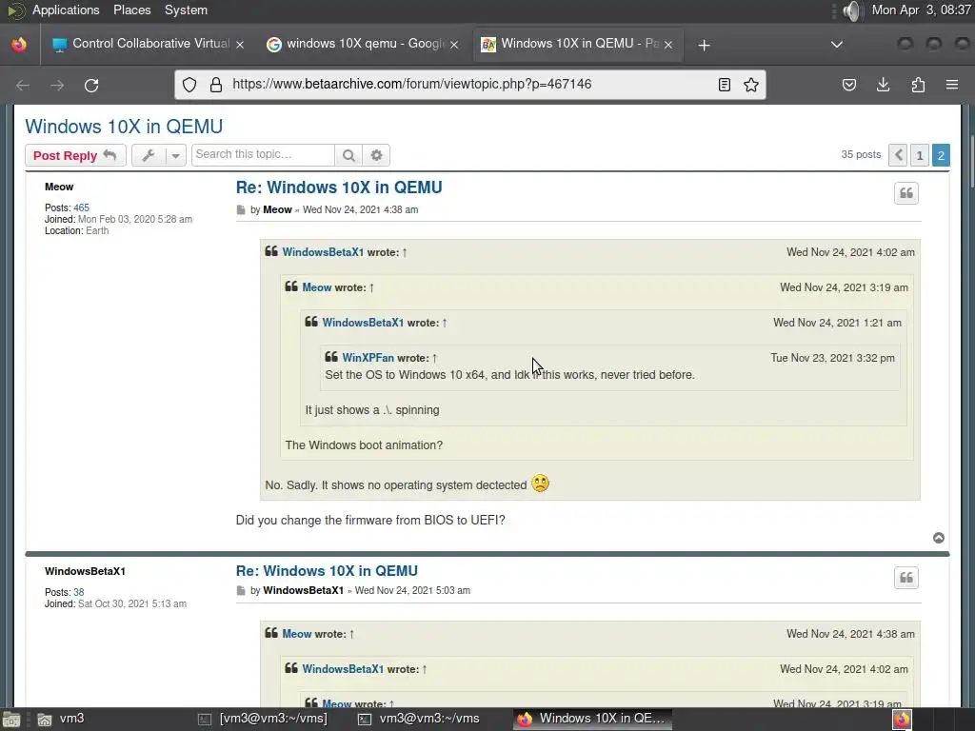Bookmark this page with the star icon

(751, 85)
